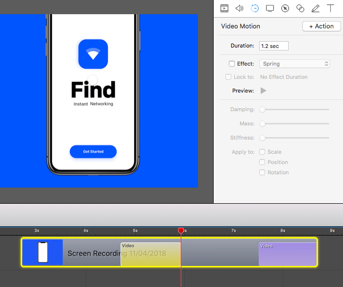Click the 4s mark on timeline ruler
The width and height of the screenshot is (343, 287).
click(86, 231)
